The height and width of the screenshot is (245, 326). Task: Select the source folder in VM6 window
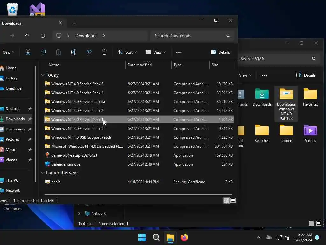coord(286,134)
